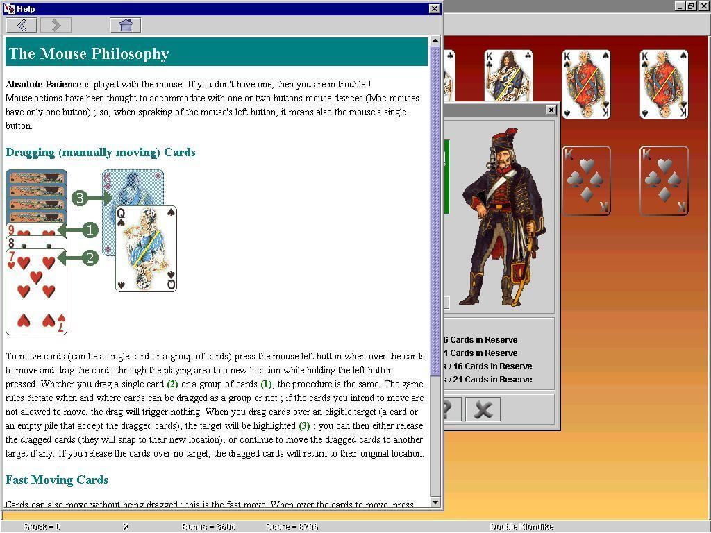711x533 pixels.
Task: Select the King of clubs card in game window
Action: pos(508,75)
